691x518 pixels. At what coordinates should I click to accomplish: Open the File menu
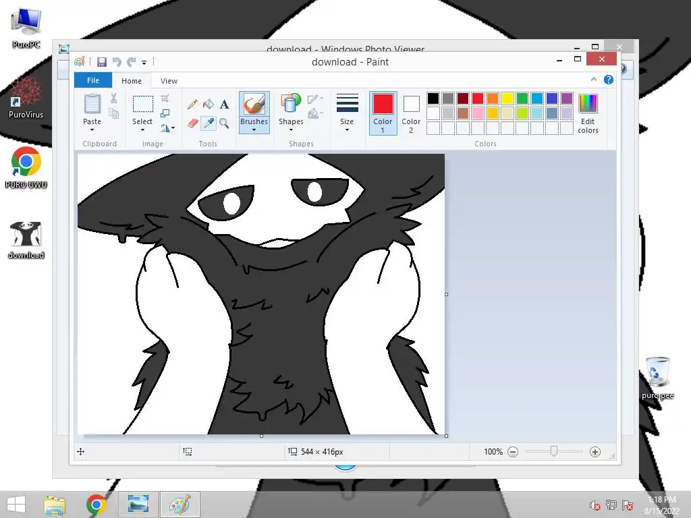[93, 80]
